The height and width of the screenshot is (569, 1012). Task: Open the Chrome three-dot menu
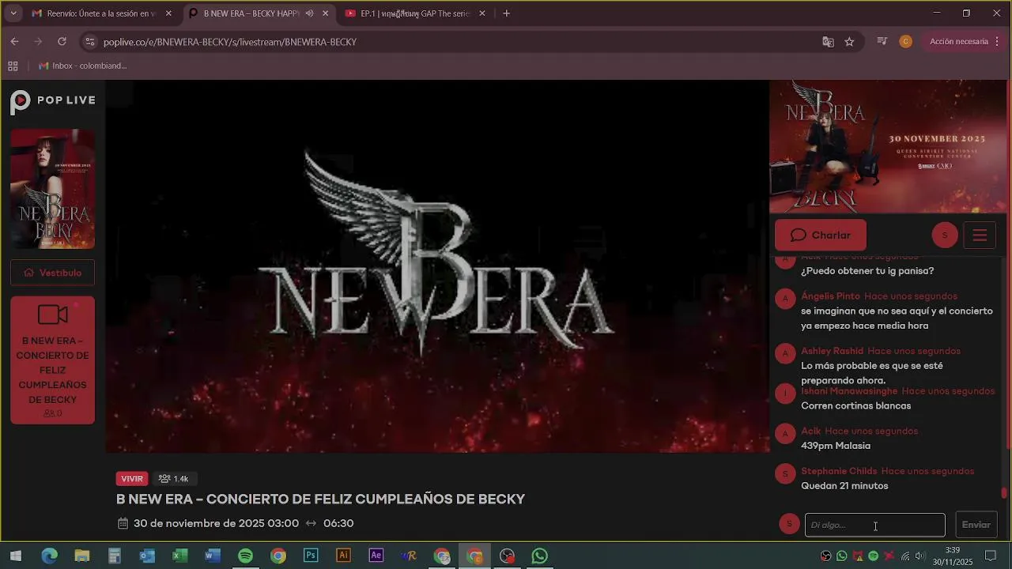[x=997, y=42]
